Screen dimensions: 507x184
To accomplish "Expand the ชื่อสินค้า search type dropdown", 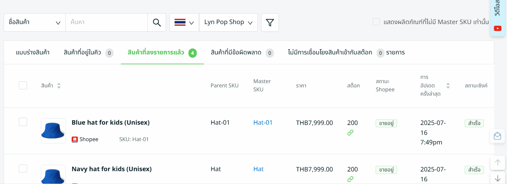I will (x=35, y=22).
